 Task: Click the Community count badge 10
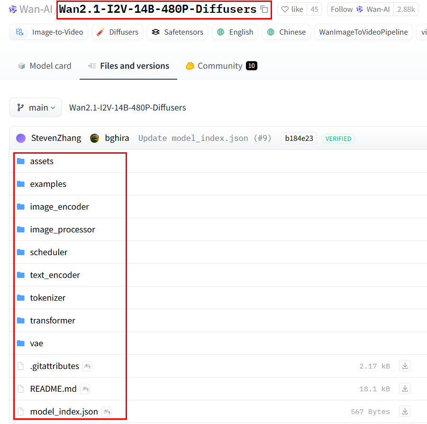(251, 66)
